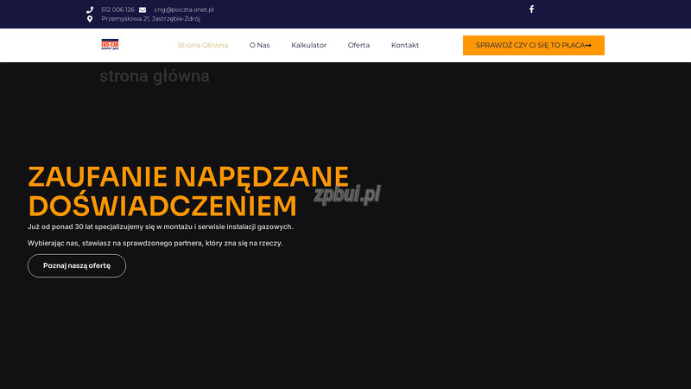The height and width of the screenshot is (389, 691).
Task: Click the phone handset icon
Action: pyautogui.click(x=90, y=10)
